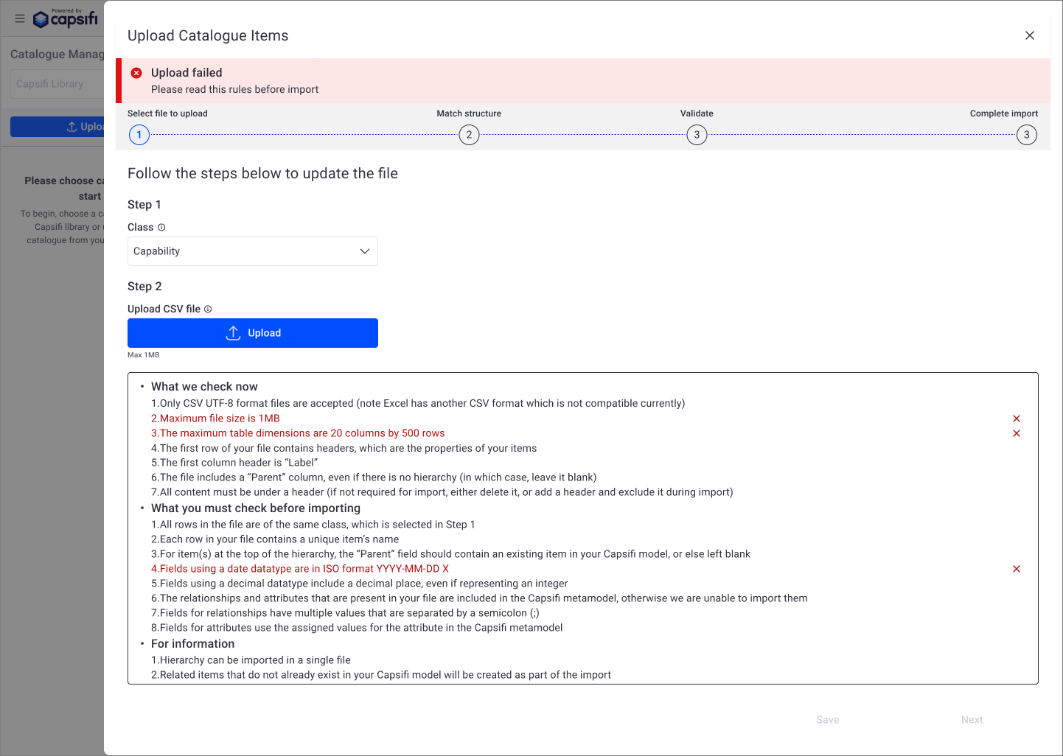
Task: Show info tooltip next to Class
Action: (x=161, y=228)
